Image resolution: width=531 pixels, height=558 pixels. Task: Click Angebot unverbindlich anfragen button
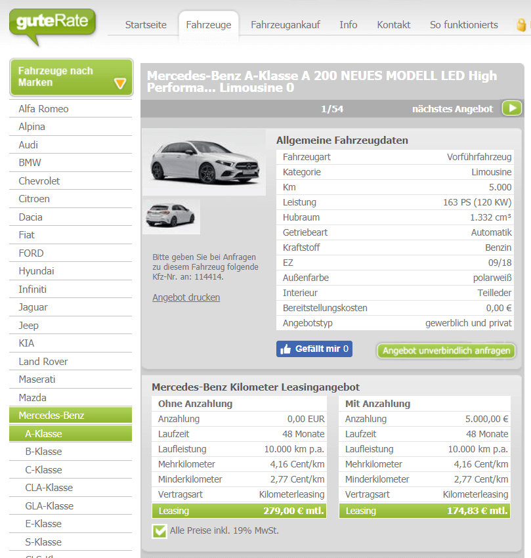click(x=446, y=351)
